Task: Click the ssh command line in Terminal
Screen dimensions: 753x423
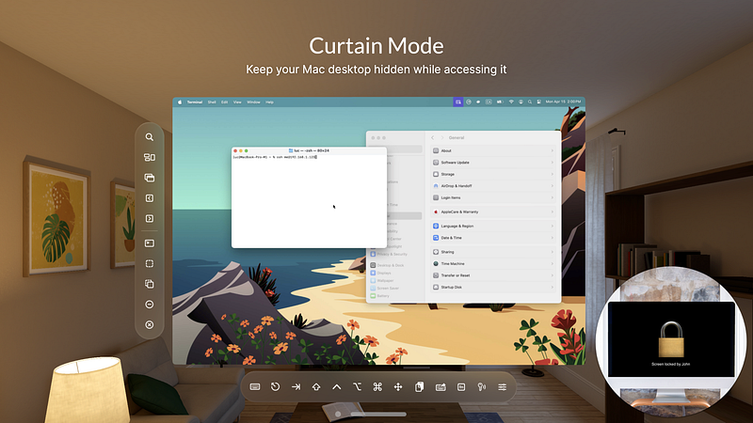Action: click(x=275, y=157)
